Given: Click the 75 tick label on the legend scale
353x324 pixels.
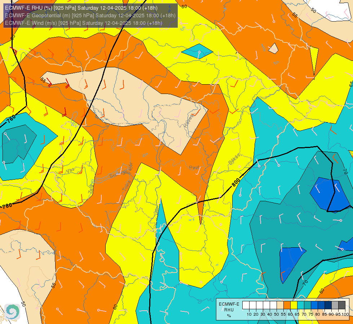Looking at the screenshot, I should [x=311, y=314].
